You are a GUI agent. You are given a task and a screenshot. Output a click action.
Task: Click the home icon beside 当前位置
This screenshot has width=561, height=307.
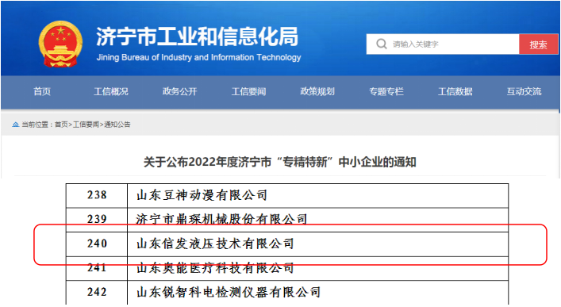coord(15,125)
